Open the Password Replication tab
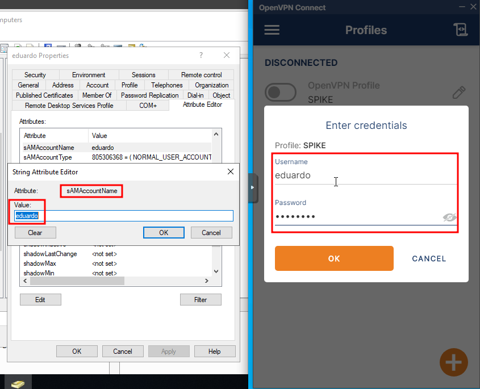Image resolution: width=480 pixels, height=389 pixels. coord(150,95)
